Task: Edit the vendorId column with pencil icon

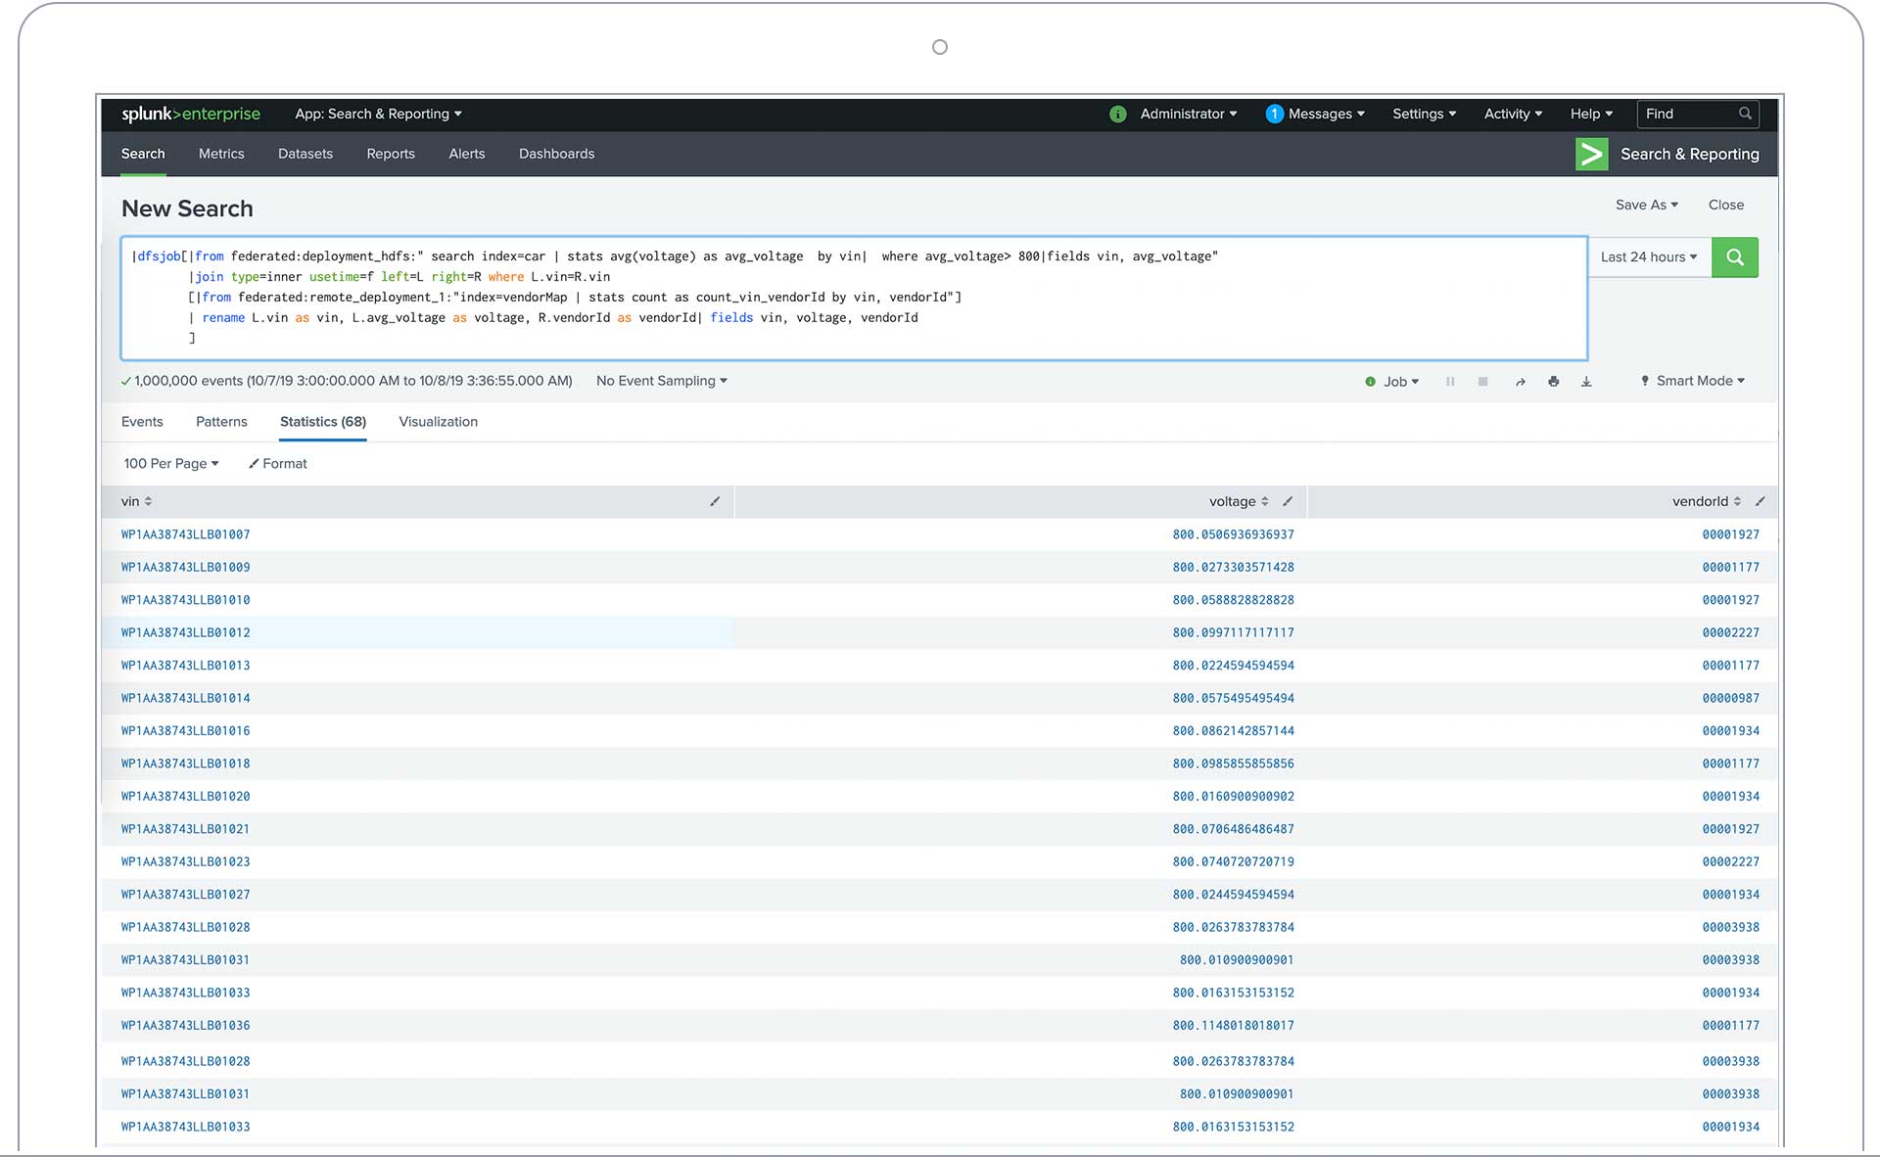Action: click(1760, 501)
